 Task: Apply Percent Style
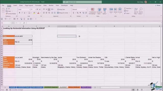point(77,13)
